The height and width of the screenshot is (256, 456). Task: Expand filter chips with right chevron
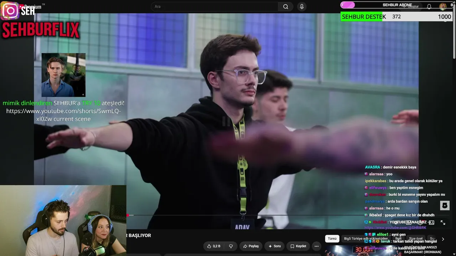coord(443,239)
